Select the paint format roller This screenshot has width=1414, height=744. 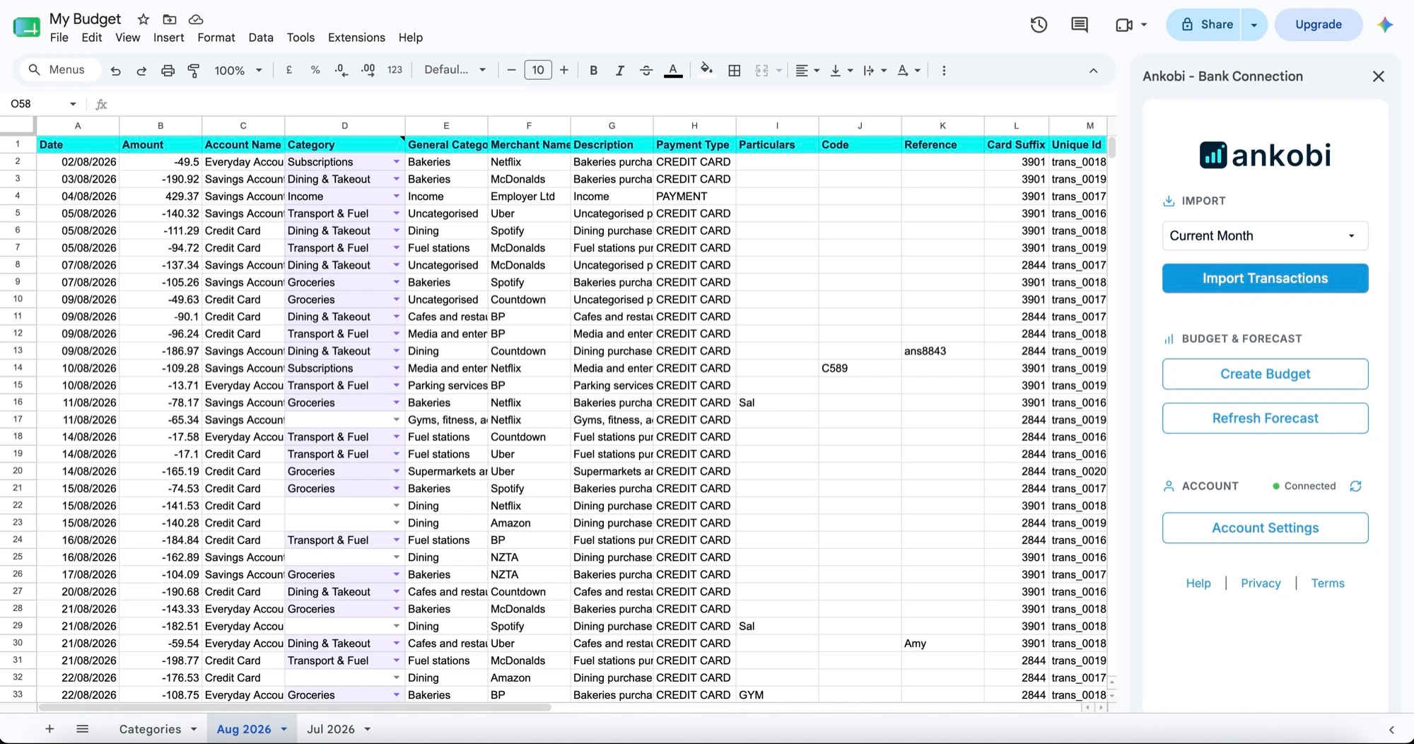pyautogui.click(x=193, y=71)
